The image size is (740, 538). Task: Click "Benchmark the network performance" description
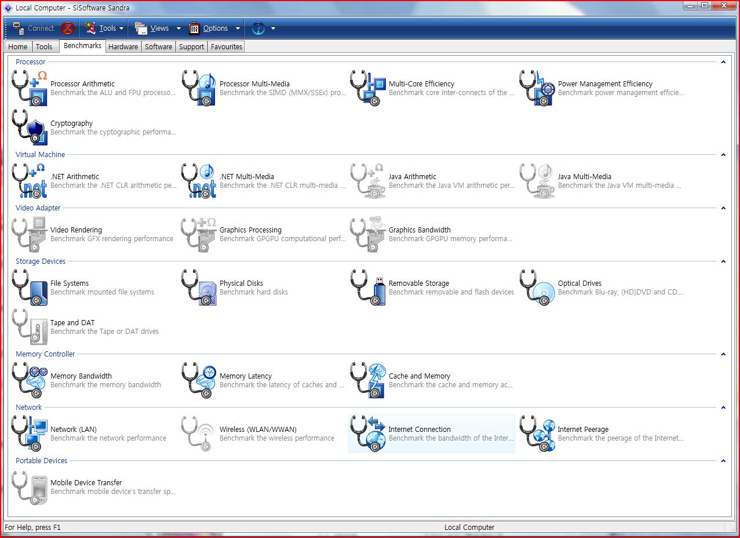[108, 438]
